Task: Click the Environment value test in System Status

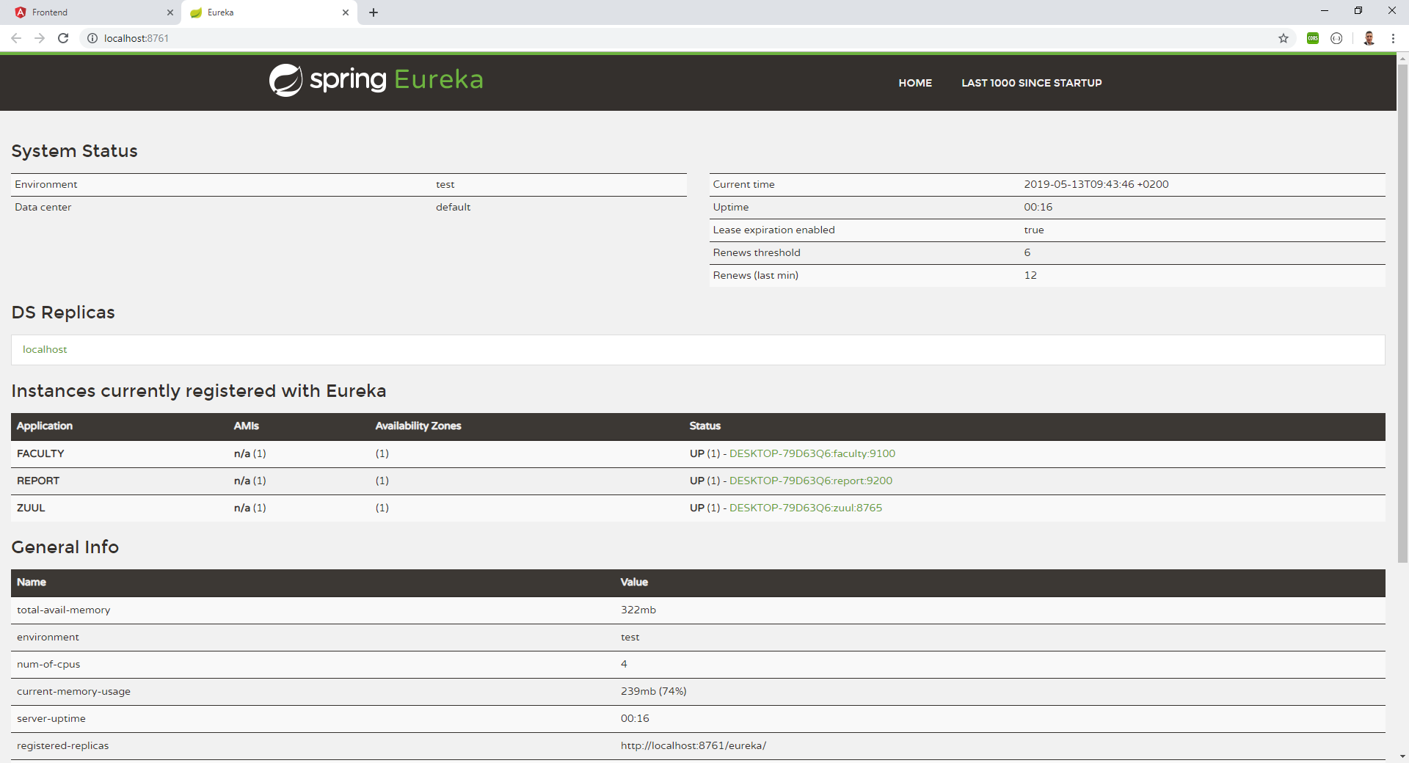Action: (445, 184)
